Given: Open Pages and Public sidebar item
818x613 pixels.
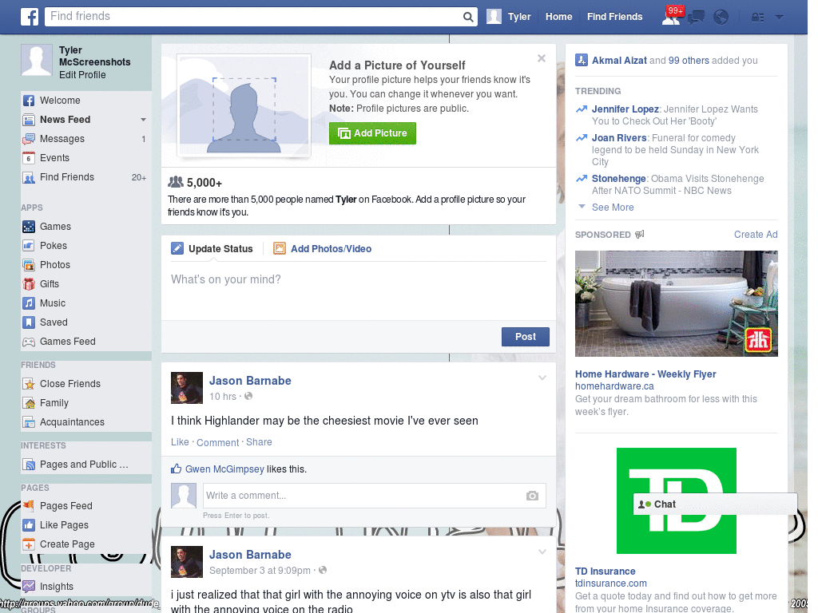Looking at the screenshot, I should [84, 465].
